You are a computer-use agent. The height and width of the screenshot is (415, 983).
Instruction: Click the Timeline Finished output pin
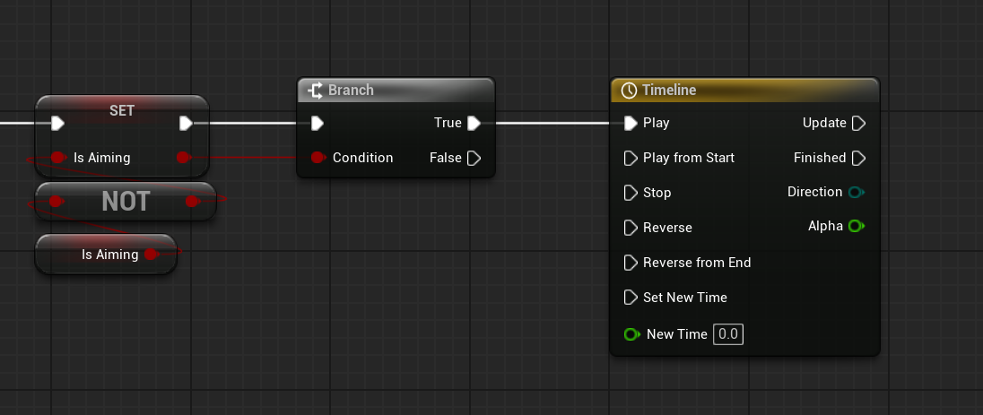coord(859,158)
